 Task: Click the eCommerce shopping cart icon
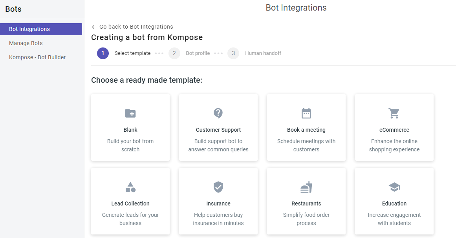point(394,113)
